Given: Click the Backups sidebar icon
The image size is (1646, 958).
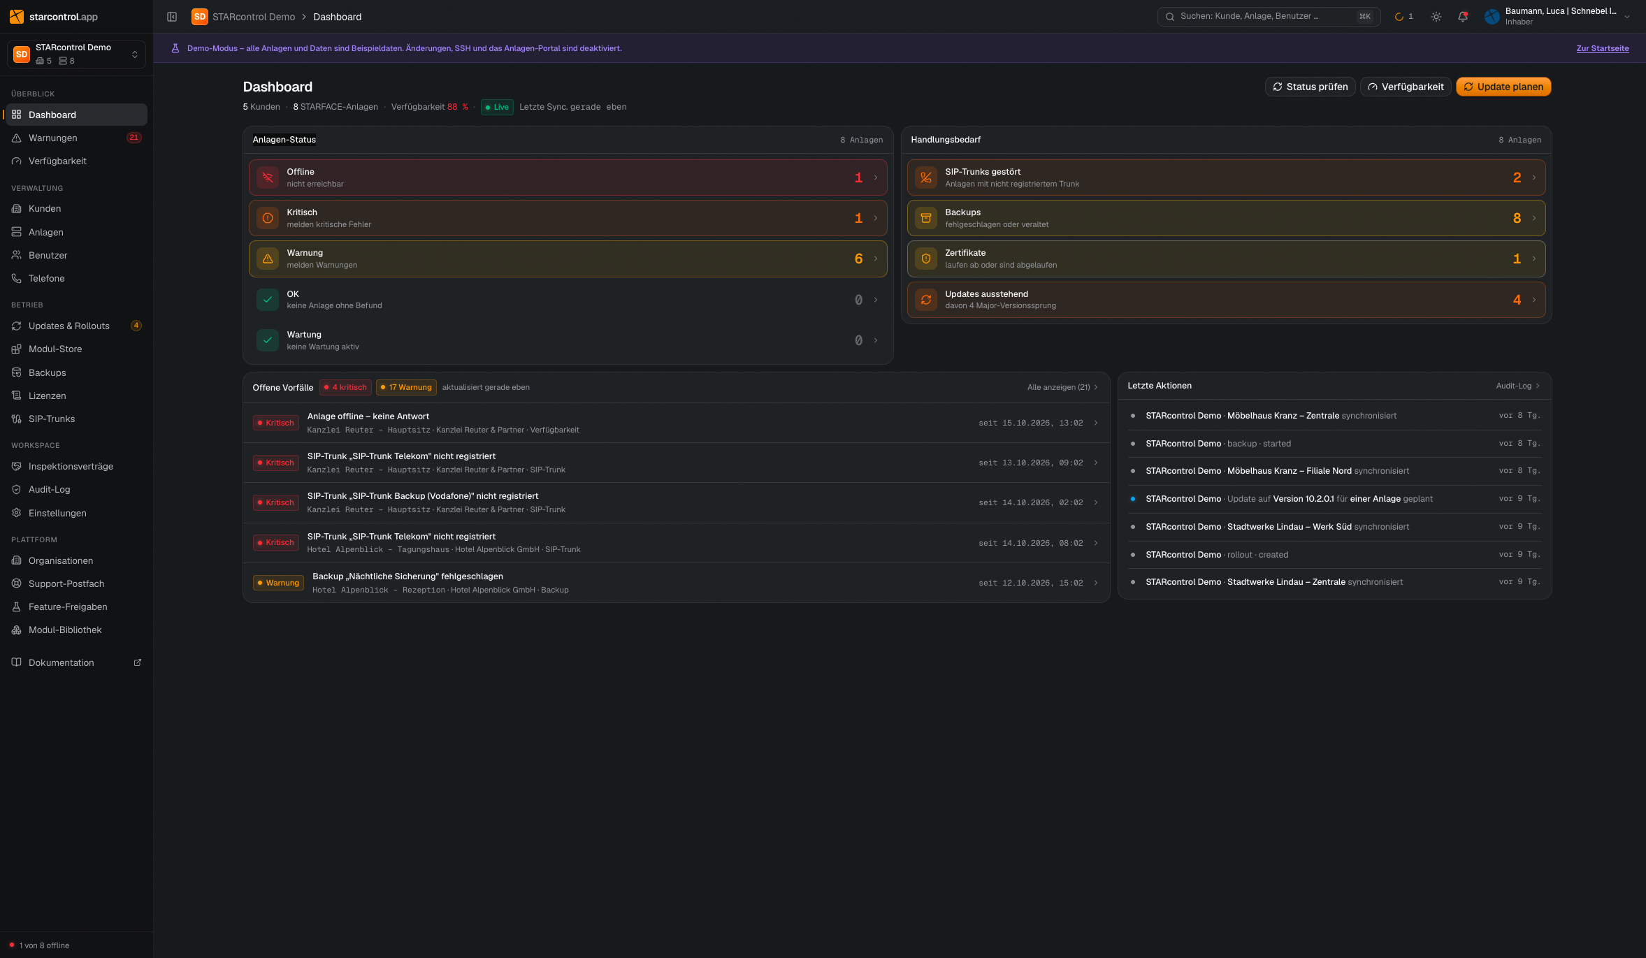Looking at the screenshot, I should click(17, 372).
